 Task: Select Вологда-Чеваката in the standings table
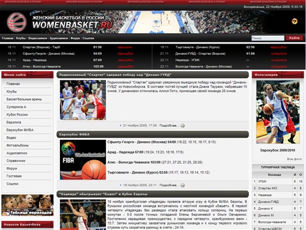tap(272, 222)
